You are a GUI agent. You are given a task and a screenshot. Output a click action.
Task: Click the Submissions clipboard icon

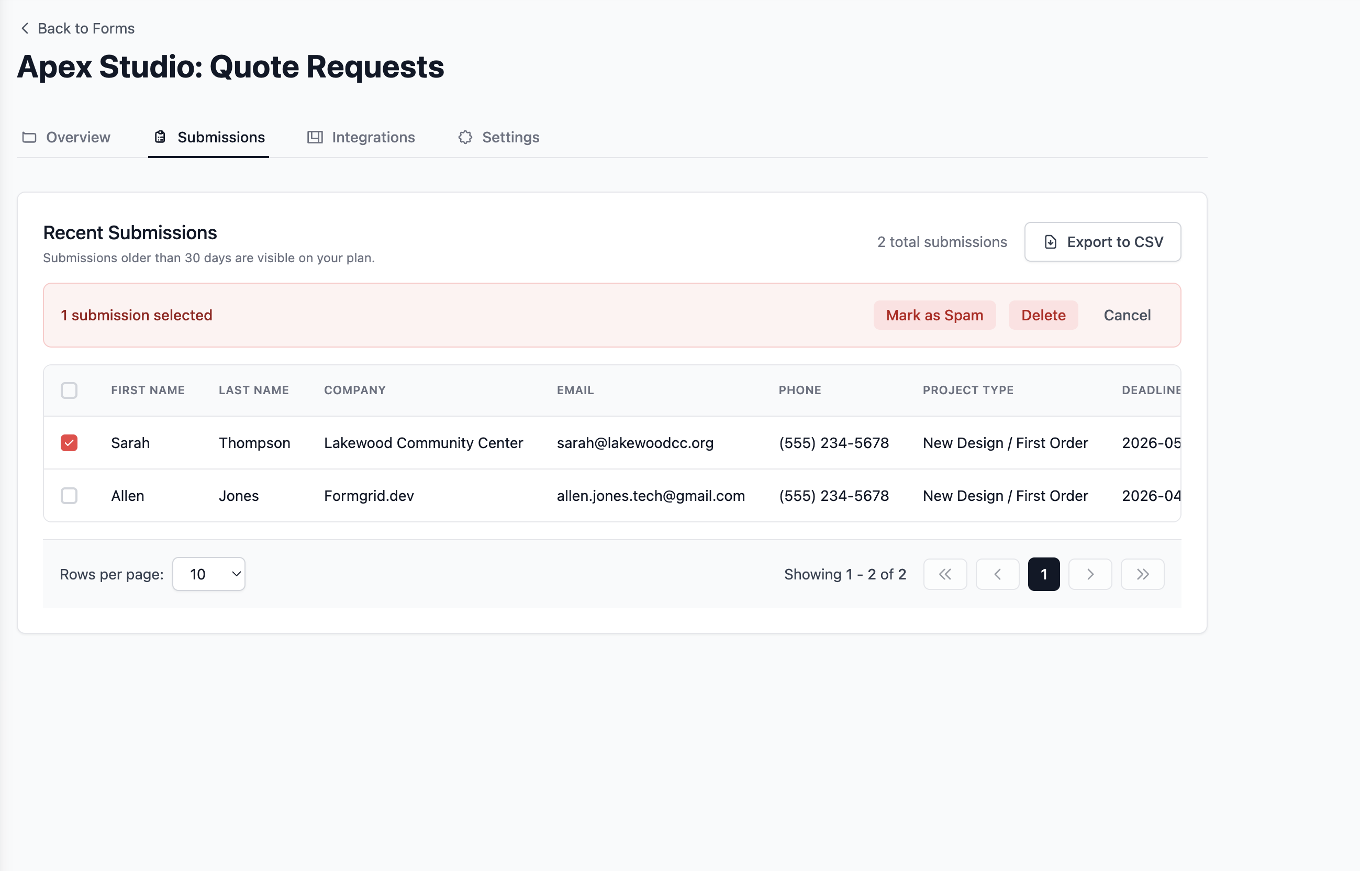point(161,138)
